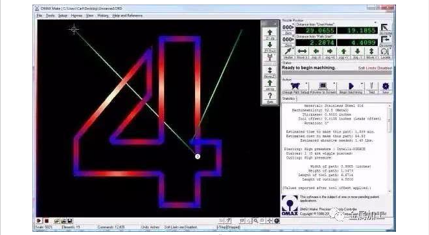Open the Setup menu

click(x=63, y=16)
